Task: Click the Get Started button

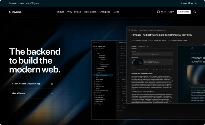Action: click(184, 12)
